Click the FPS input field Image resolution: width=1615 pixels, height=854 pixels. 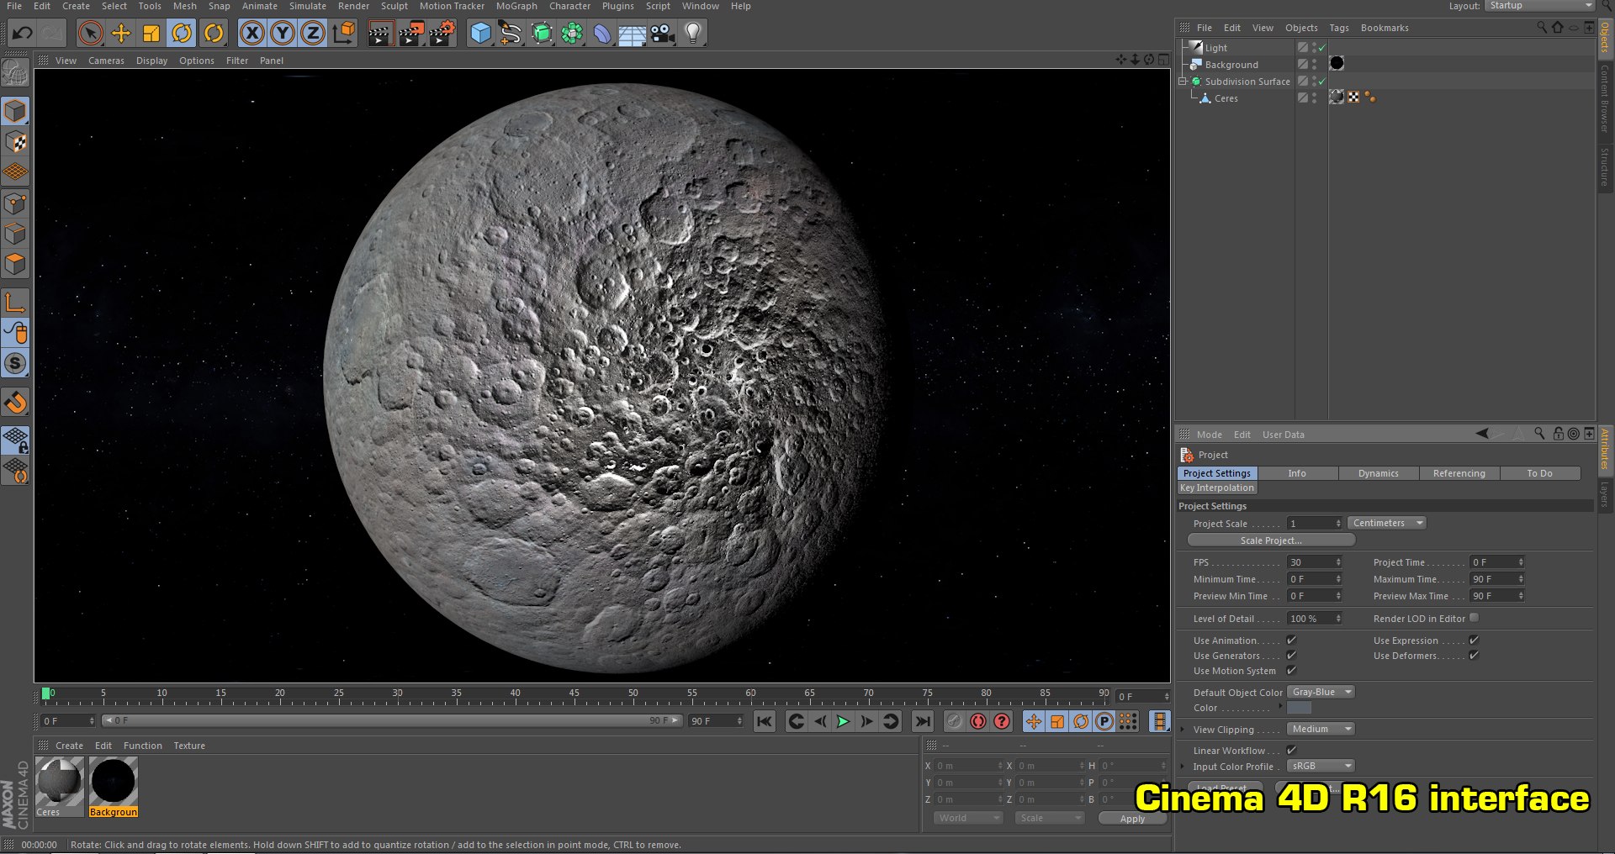[x=1314, y=562]
